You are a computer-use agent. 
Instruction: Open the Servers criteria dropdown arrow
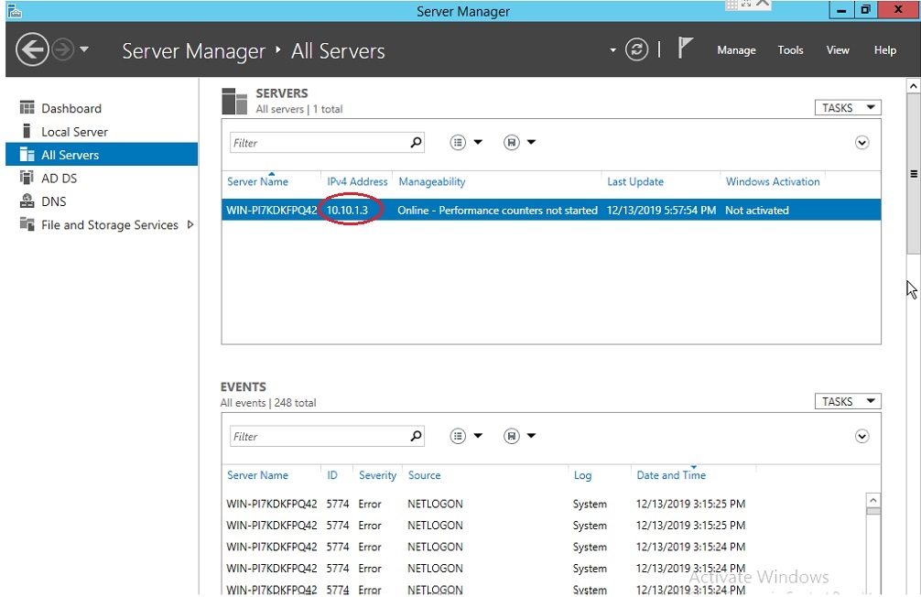tap(478, 142)
